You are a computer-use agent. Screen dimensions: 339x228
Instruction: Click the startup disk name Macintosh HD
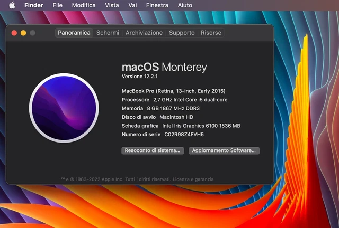tap(176, 117)
